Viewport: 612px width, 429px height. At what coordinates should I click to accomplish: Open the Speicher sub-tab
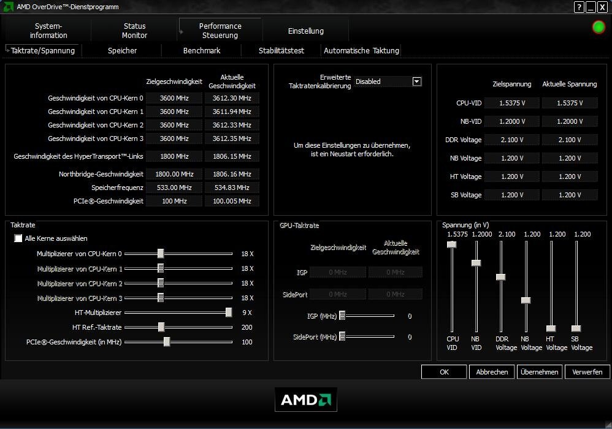click(122, 50)
